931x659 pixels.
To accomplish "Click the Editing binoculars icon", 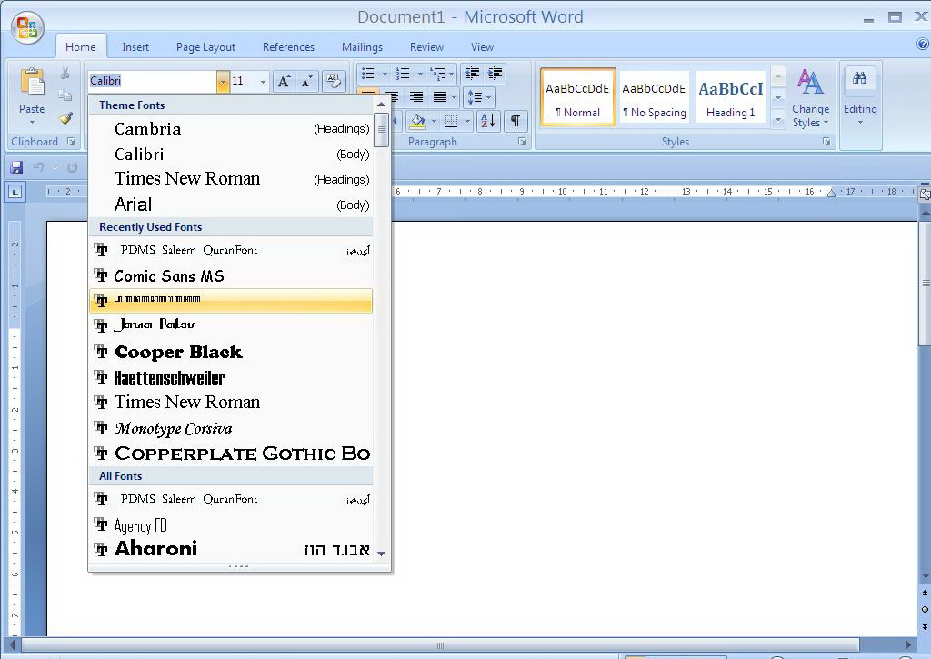I will 859,78.
